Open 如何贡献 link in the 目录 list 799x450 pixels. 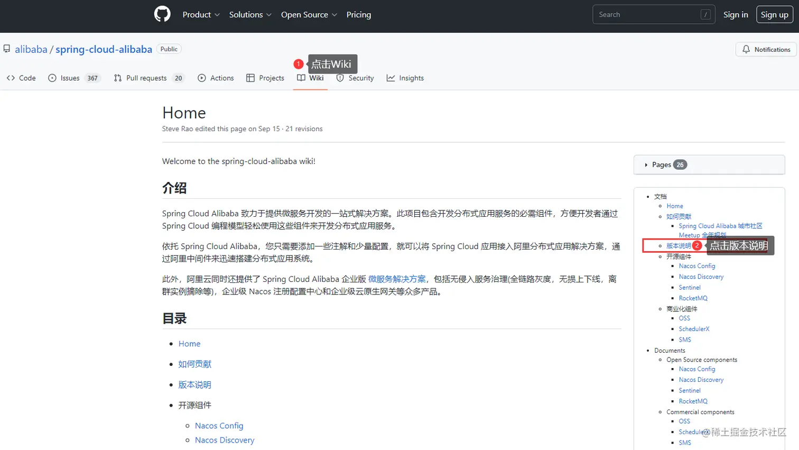click(x=194, y=364)
